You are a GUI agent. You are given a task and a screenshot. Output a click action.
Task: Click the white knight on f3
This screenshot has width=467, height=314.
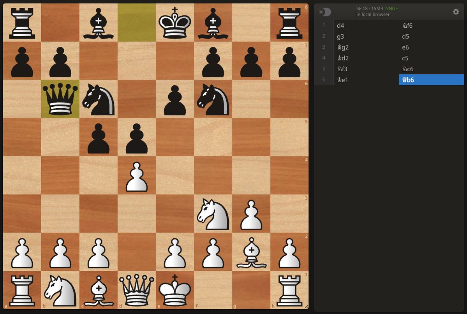(213, 213)
